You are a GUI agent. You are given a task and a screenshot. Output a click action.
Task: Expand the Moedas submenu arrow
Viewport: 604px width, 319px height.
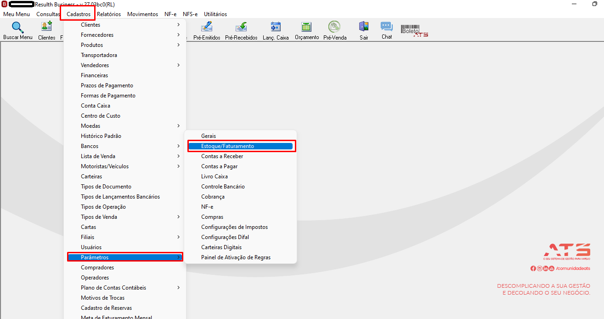point(178,126)
